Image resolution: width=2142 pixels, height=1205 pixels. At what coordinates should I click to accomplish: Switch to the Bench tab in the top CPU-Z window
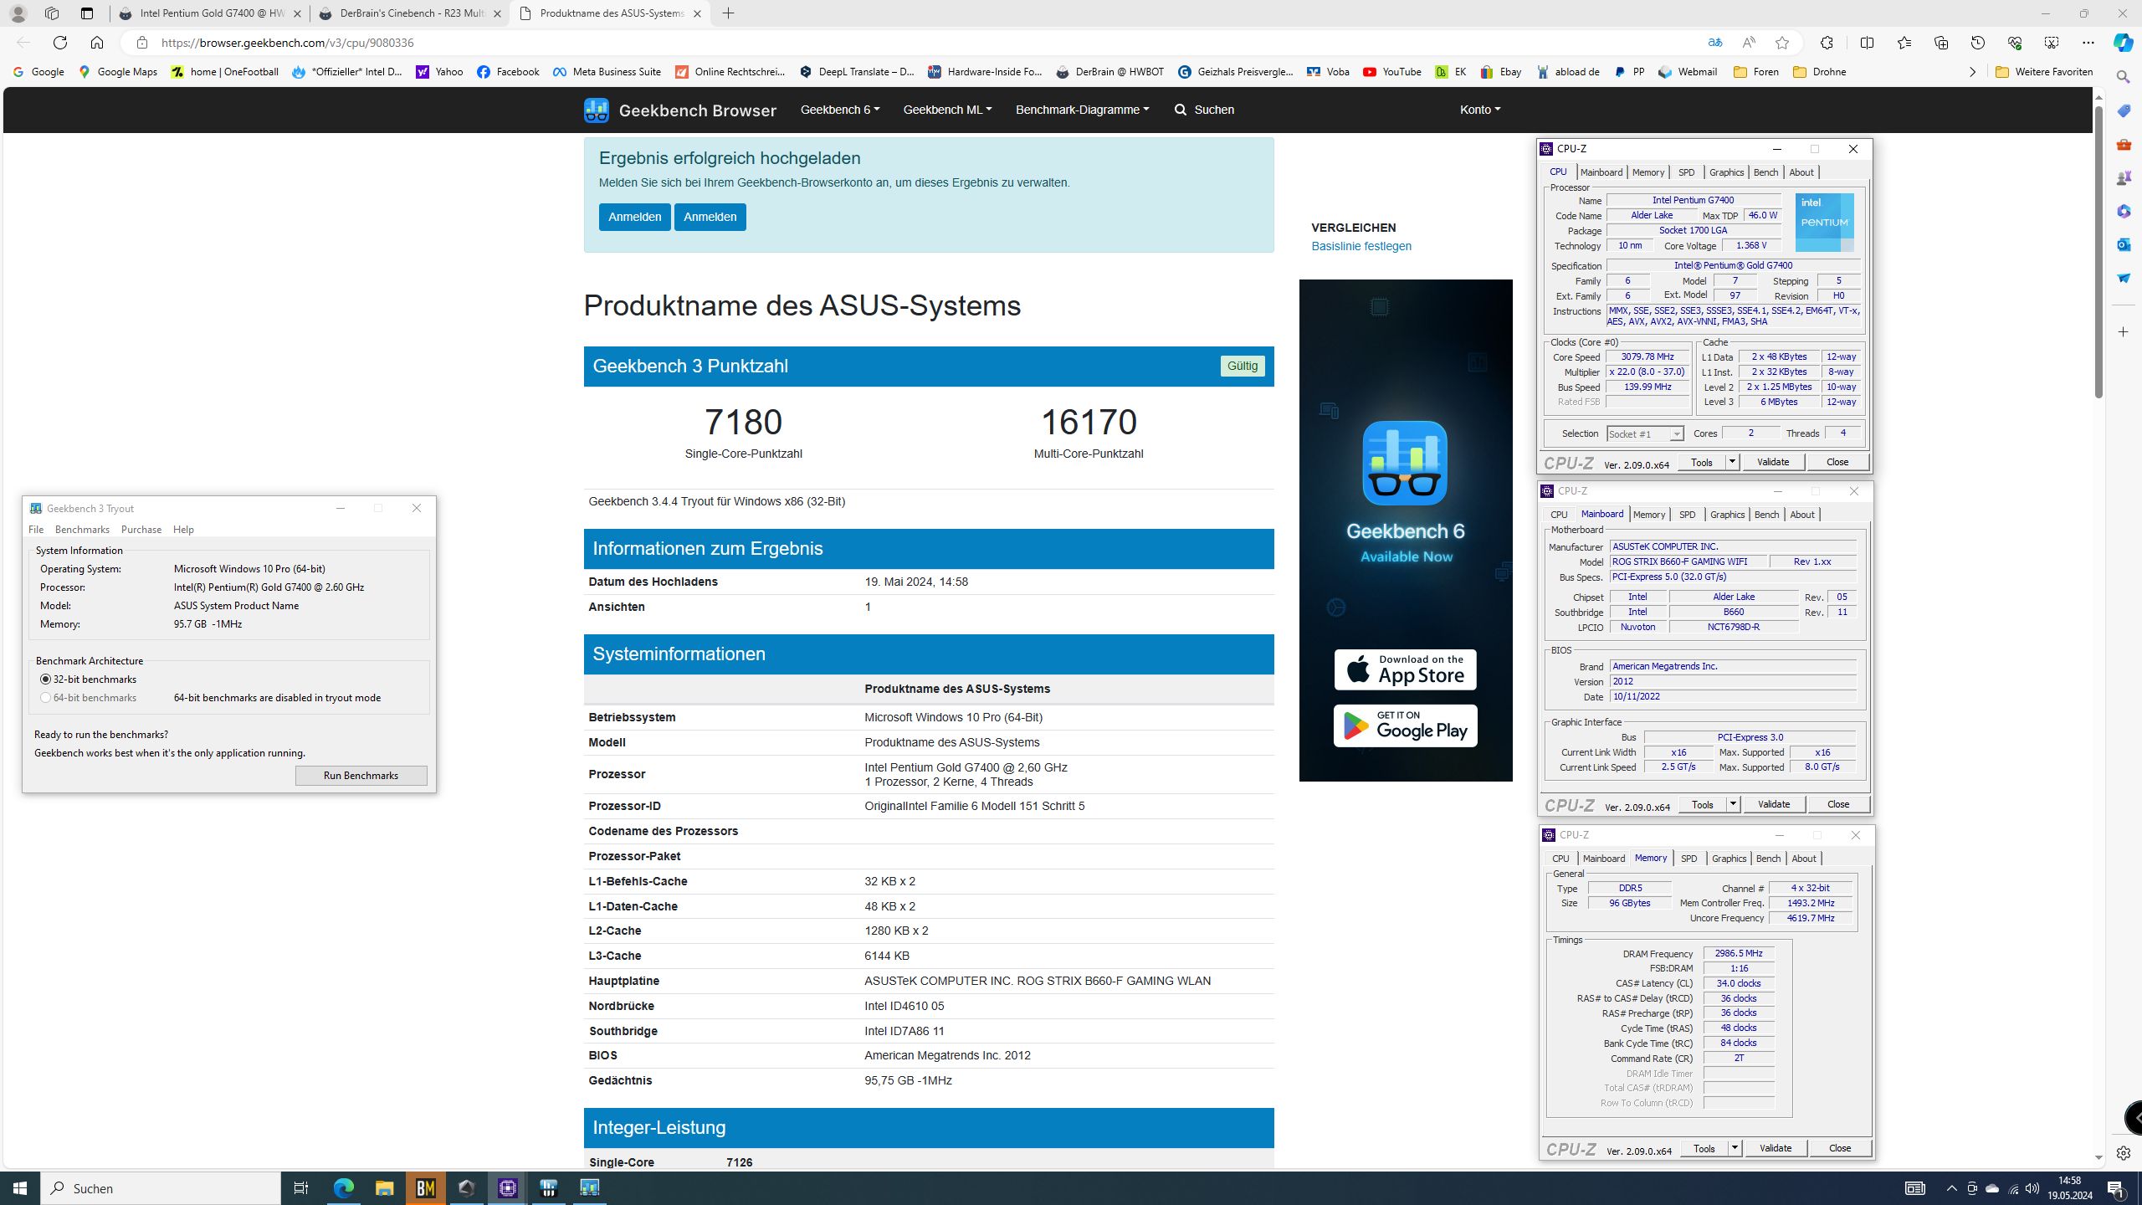[1765, 172]
